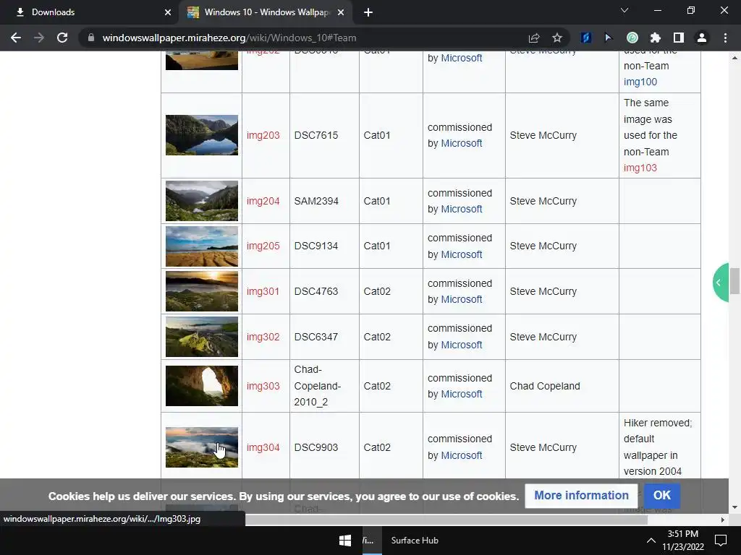Image resolution: width=741 pixels, height=555 pixels.
Task: Open the Extensions puzzle menu
Action: (x=656, y=38)
